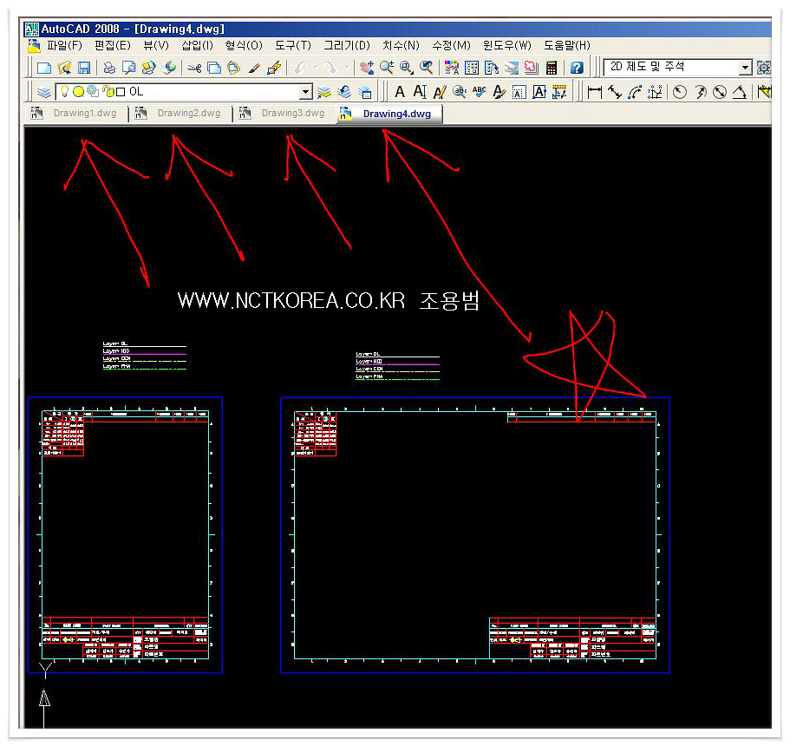Open Workspace Settings gear icon
Viewport: 790px width, 746px height.
pyautogui.click(x=764, y=68)
